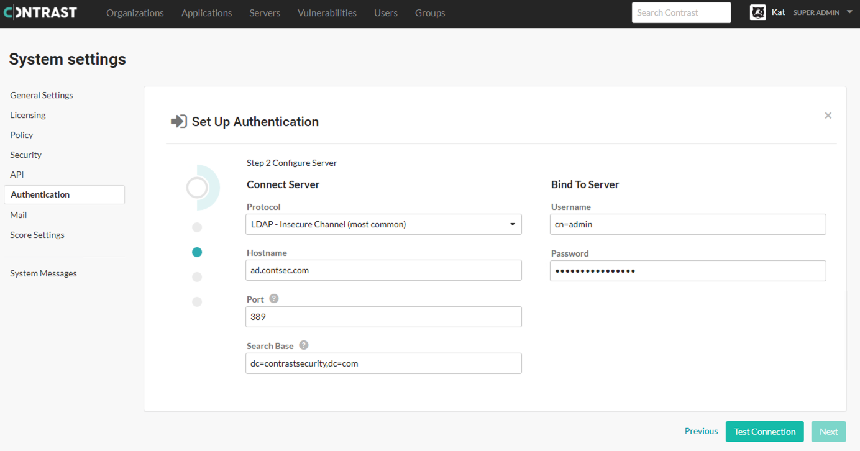The height and width of the screenshot is (451, 860).
Task: Click the Port field showing 389
Action: (383, 317)
